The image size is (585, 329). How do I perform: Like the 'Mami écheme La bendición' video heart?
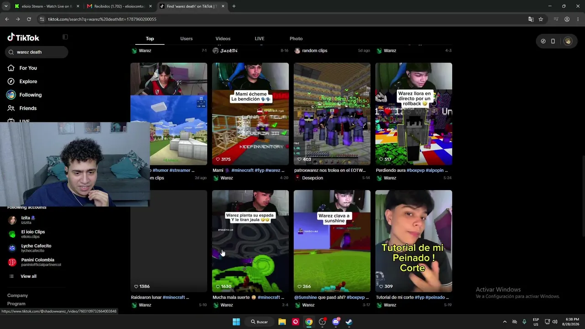coord(218,159)
